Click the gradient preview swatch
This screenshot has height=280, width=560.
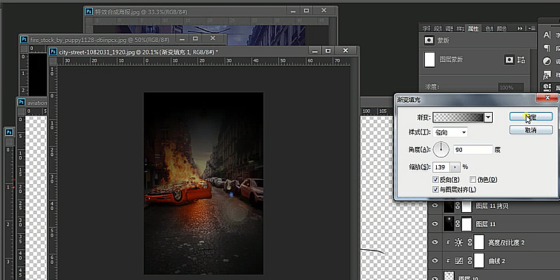tap(458, 117)
